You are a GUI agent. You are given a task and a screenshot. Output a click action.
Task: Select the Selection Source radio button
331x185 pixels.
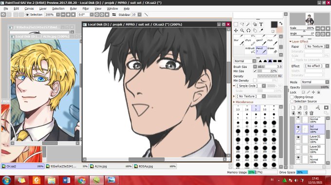tap(292, 101)
